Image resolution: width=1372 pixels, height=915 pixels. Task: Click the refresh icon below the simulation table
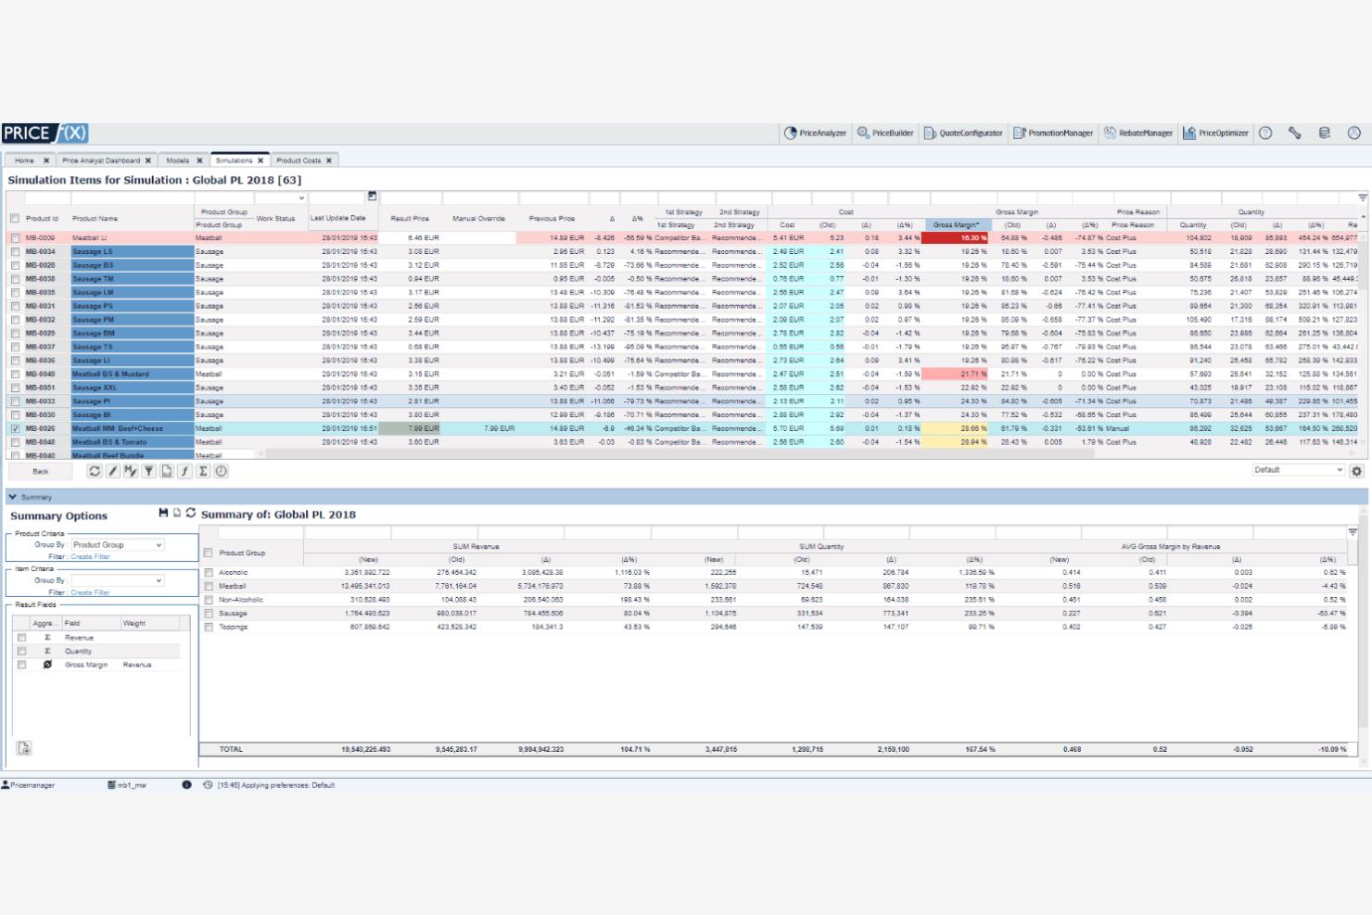(94, 471)
